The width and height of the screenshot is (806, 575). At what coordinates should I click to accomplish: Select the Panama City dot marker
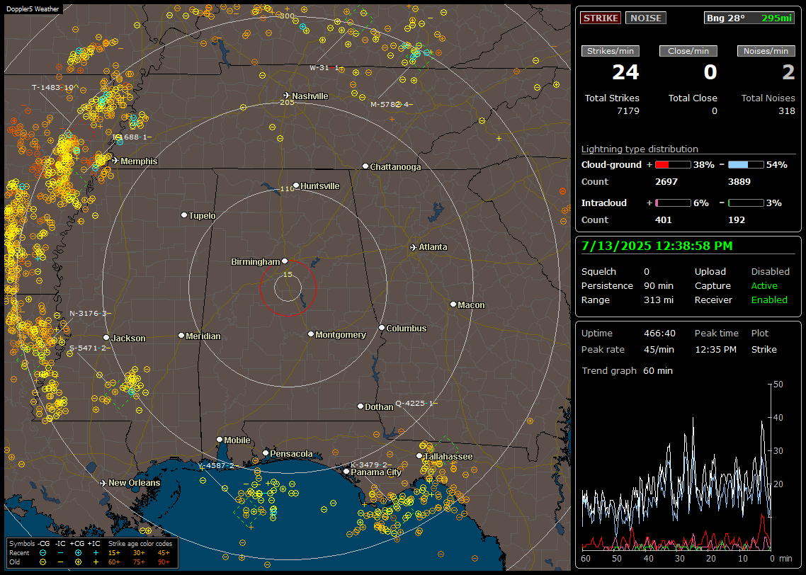tap(346, 471)
